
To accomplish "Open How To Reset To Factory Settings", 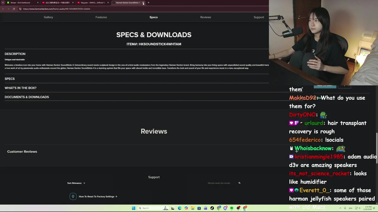I will (x=98, y=196).
